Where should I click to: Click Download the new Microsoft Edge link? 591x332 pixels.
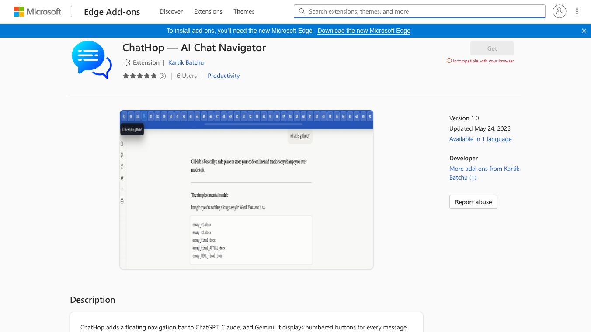coord(364,31)
